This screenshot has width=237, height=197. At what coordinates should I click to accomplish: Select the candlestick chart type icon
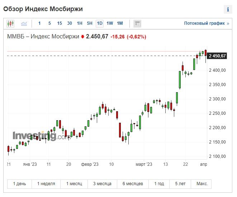click(10, 23)
